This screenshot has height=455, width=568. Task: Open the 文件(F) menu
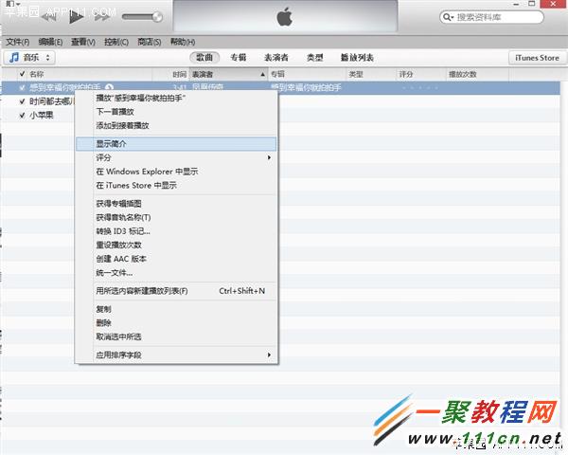pos(17,42)
